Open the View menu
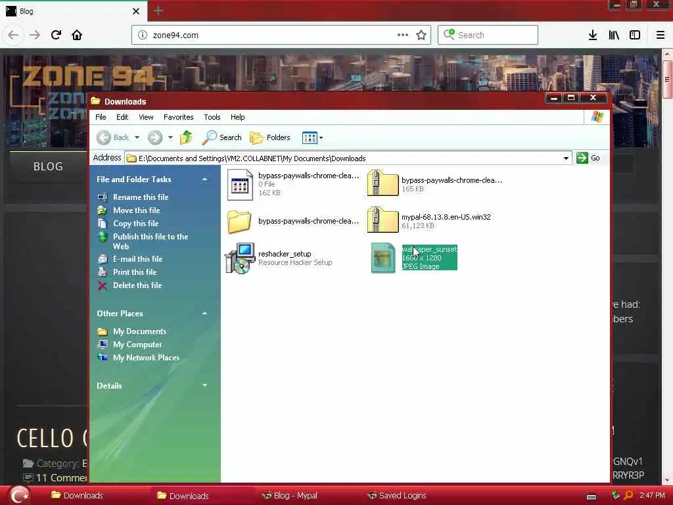The image size is (673, 505). click(146, 117)
